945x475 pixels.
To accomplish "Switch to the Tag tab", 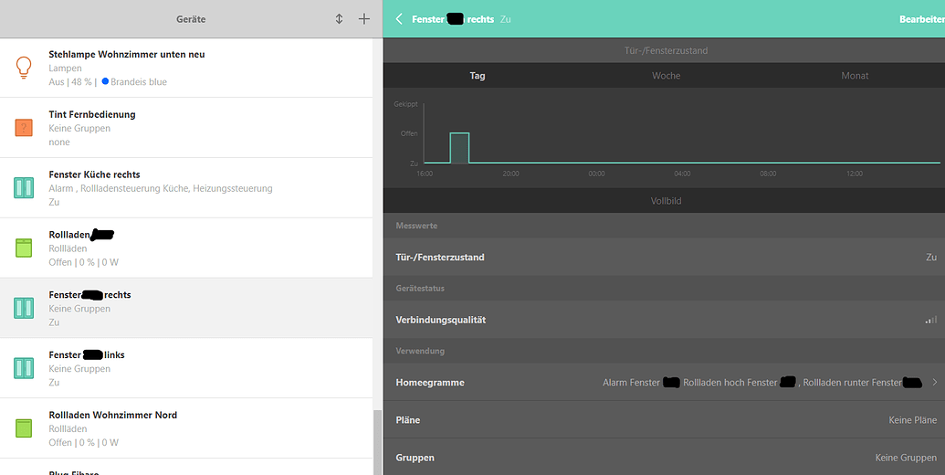I will coord(477,76).
